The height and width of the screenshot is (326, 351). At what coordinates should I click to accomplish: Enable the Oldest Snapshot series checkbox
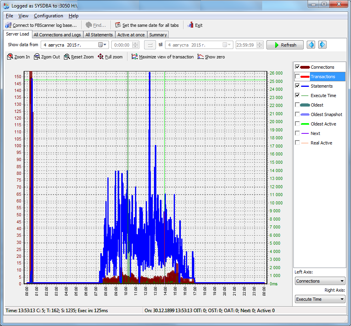point(297,114)
